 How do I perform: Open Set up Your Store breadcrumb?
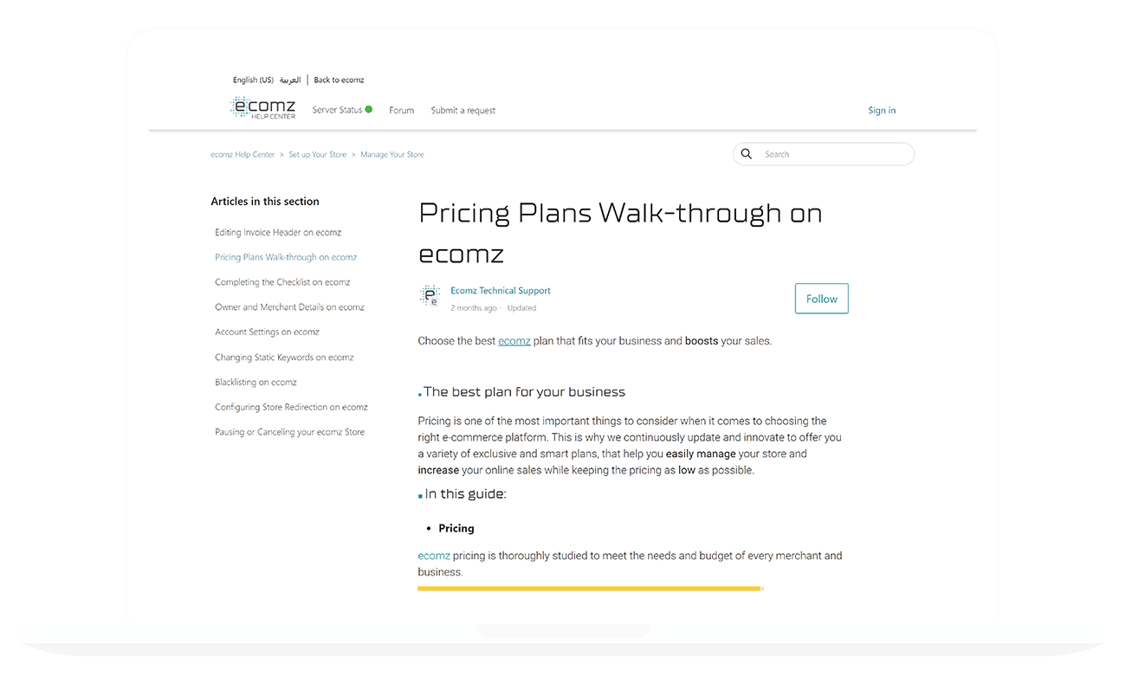[318, 154]
